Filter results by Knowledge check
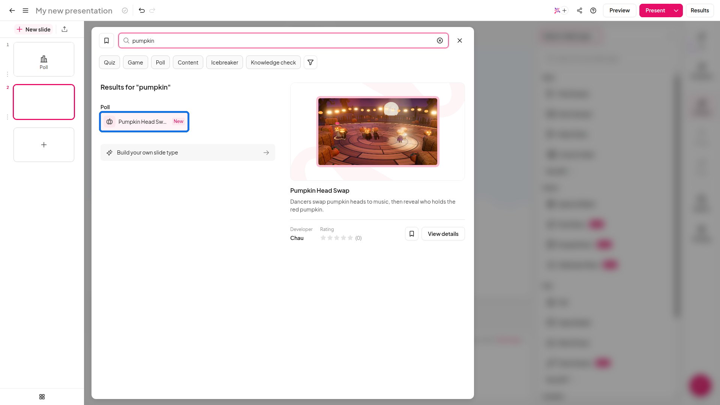 (273, 63)
